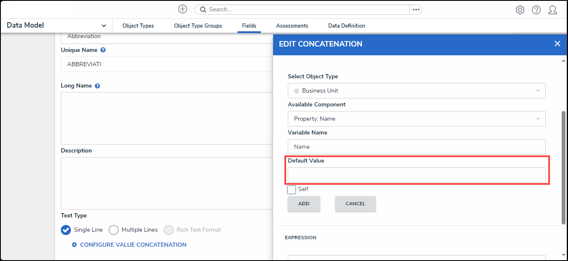Open the user profile icon
The image size is (568, 261).
point(552,10)
